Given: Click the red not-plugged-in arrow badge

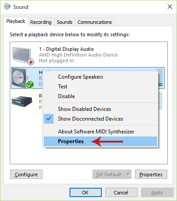Looking at the screenshot, I should [31, 62].
